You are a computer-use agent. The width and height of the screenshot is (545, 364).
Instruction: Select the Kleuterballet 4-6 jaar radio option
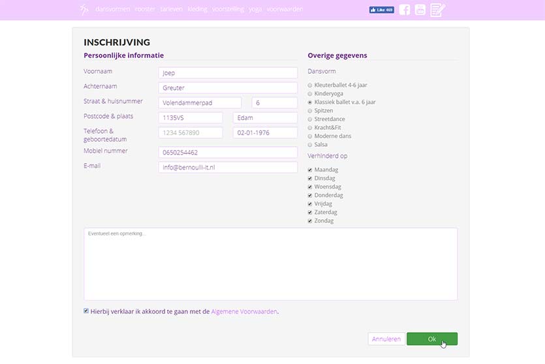click(310, 85)
